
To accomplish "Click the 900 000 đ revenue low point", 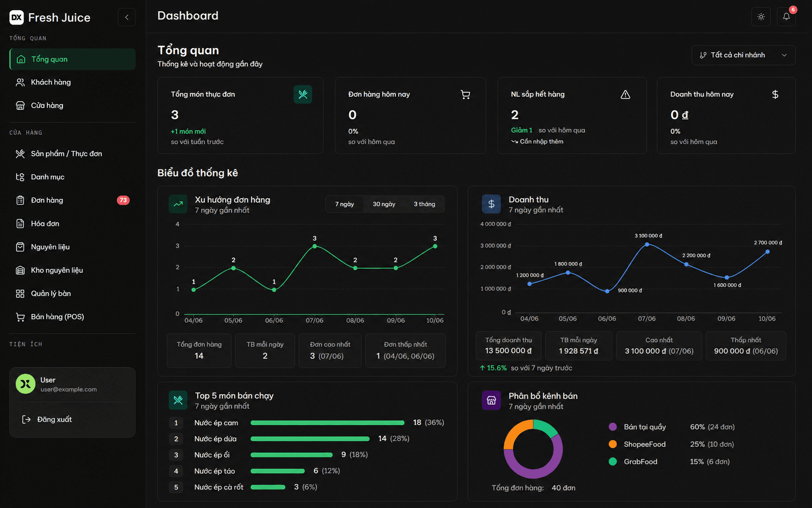I will pos(607,291).
